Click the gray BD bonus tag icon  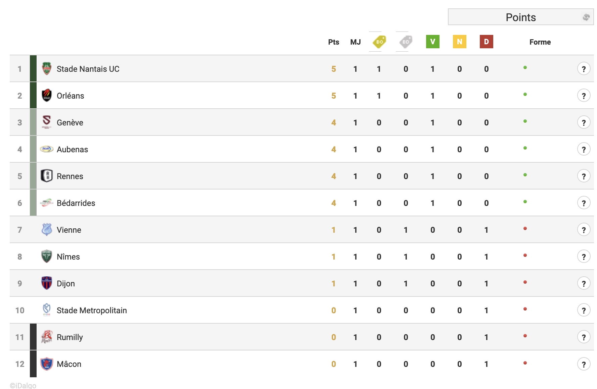click(x=406, y=42)
